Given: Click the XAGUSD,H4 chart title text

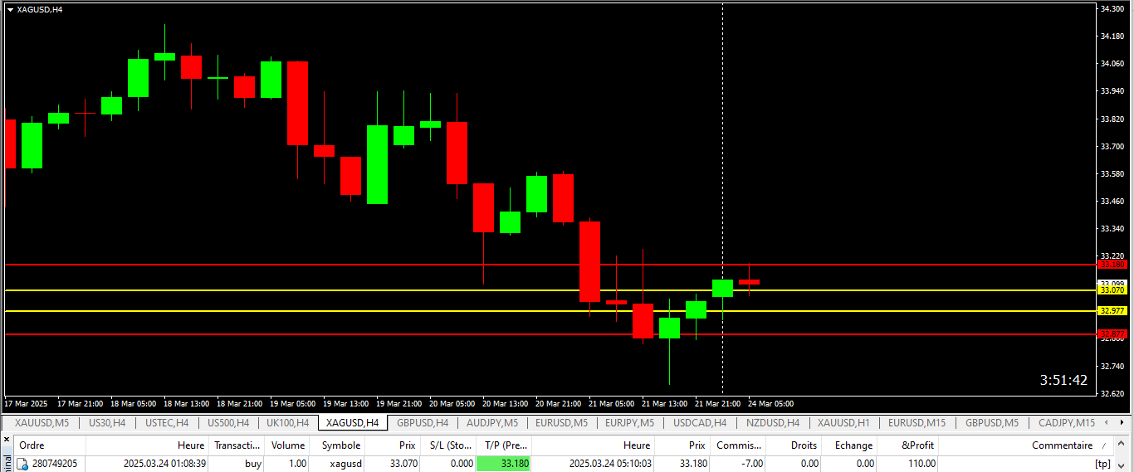Looking at the screenshot, I should pos(39,9).
